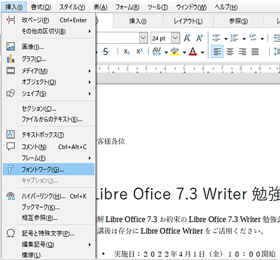Expand その他の区切り submenu
The image size is (280, 260).
(90, 31)
